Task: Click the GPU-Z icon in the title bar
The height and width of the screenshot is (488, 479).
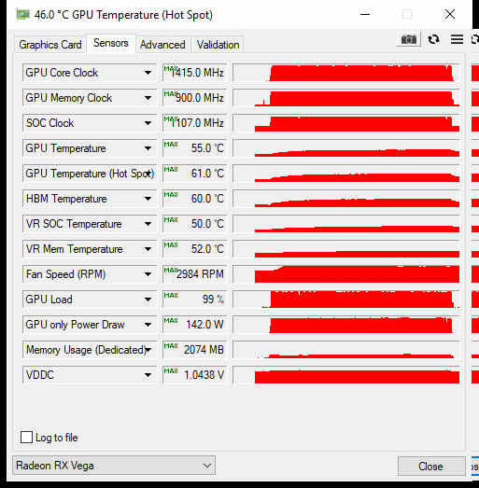Action: tap(22, 15)
